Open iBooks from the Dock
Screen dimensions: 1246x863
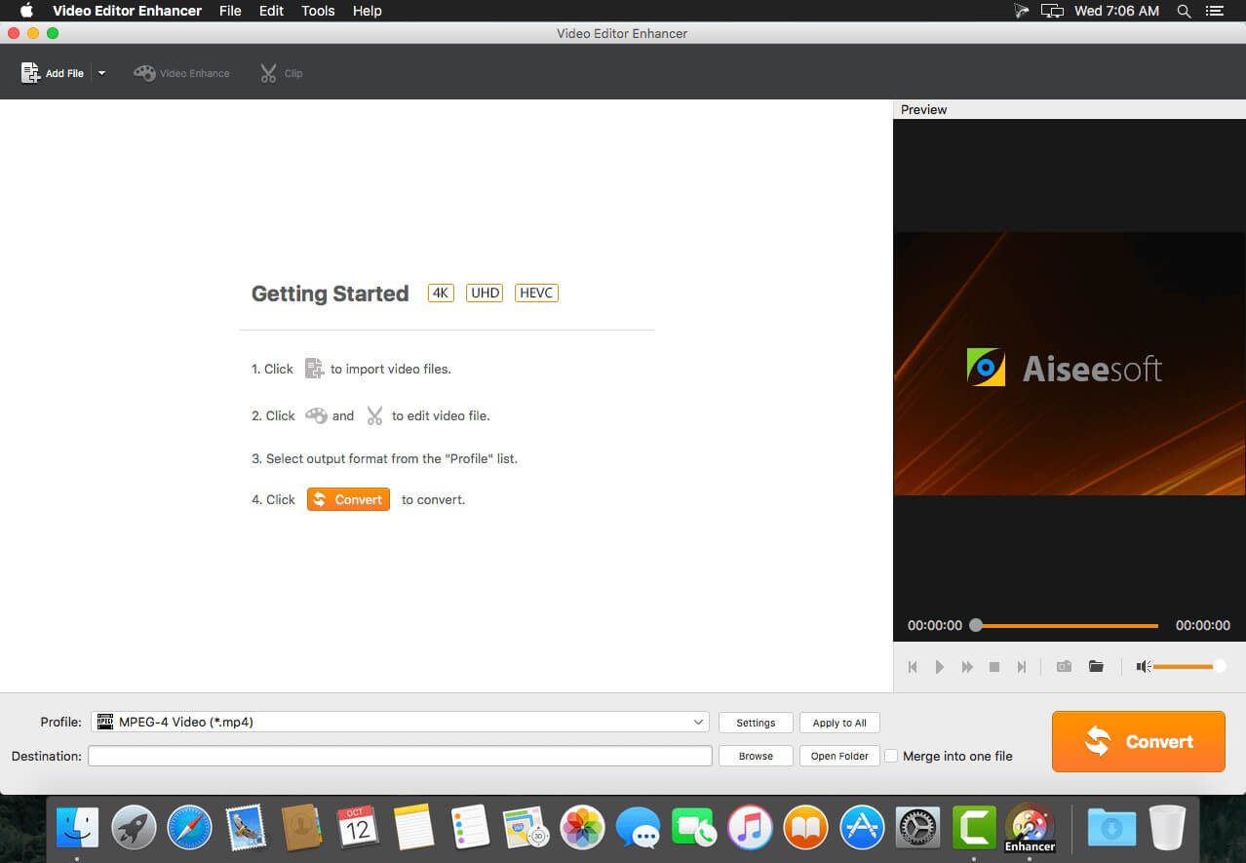806,828
